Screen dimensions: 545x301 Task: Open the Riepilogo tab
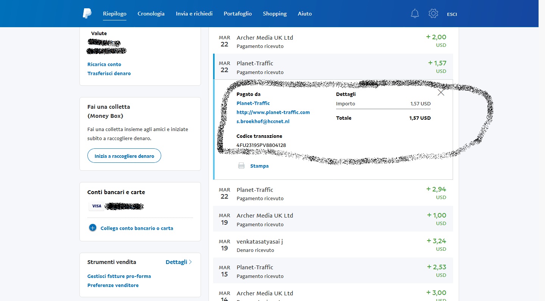(x=115, y=14)
